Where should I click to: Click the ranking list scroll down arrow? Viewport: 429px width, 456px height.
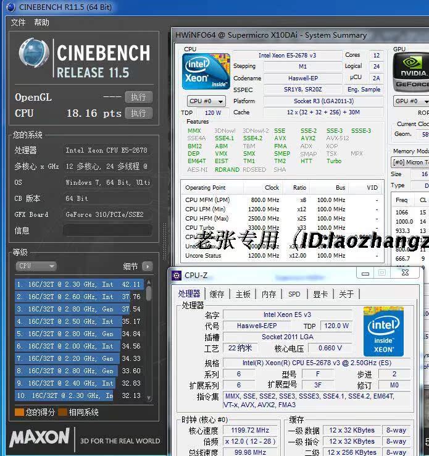click(149, 398)
